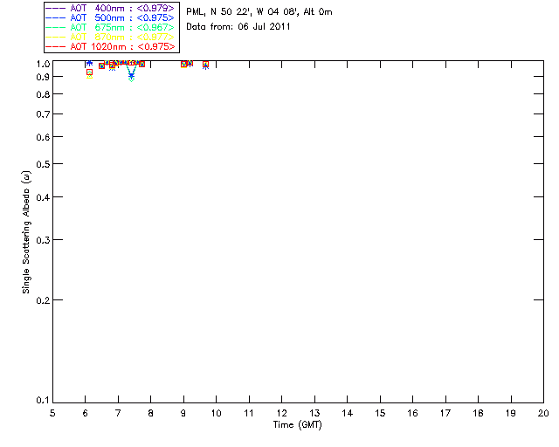Select the last data marker before time 10

(206, 65)
